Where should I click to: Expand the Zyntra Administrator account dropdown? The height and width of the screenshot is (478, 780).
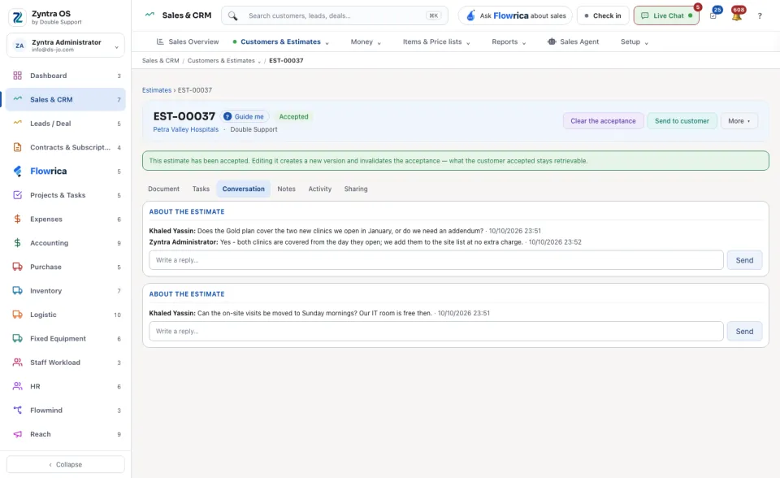click(x=116, y=47)
